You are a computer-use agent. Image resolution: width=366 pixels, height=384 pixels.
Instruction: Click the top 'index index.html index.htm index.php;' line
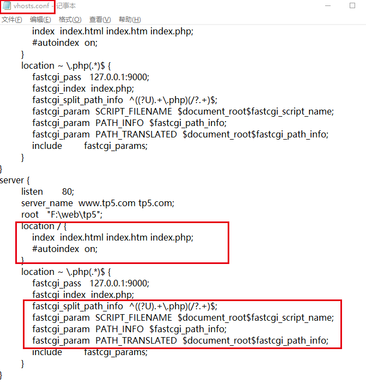(x=113, y=31)
